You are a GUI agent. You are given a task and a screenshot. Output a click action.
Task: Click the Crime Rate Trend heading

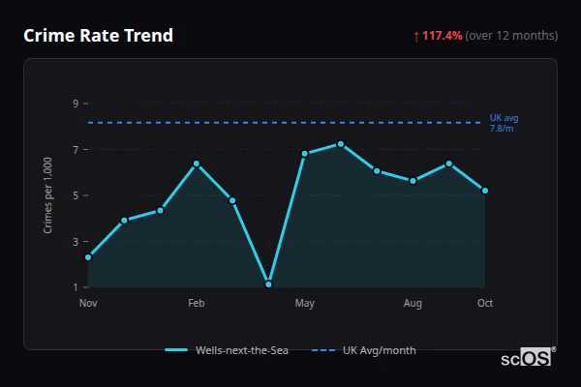98,36
